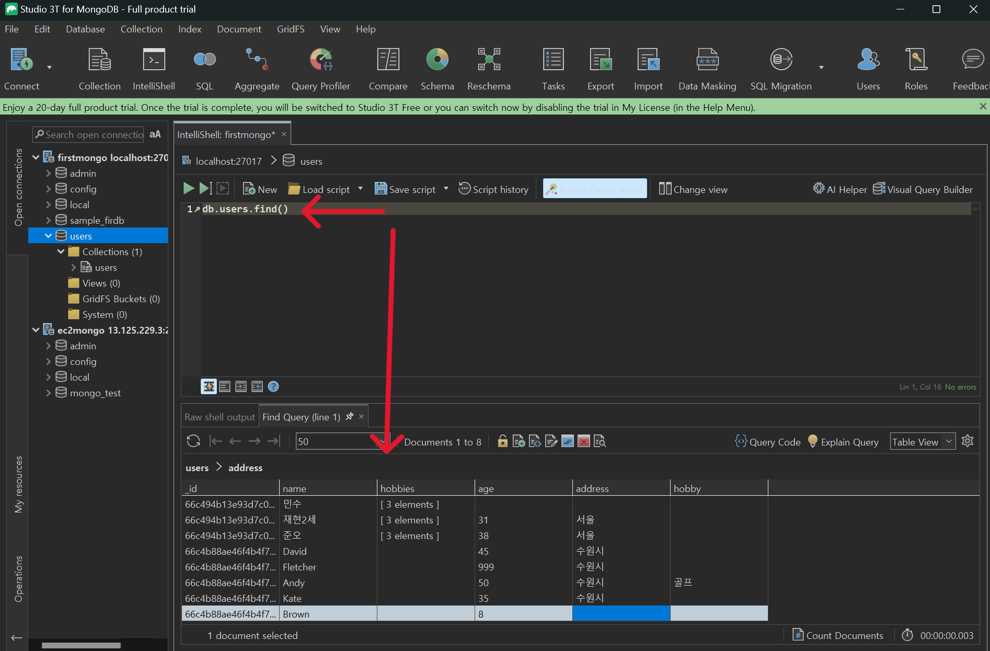Click the Export toolbar icon

tap(601, 69)
